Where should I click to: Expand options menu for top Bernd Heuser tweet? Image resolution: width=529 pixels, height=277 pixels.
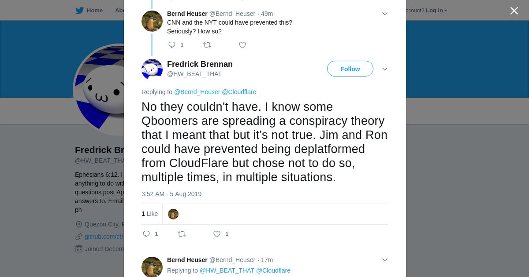tap(384, 14)
